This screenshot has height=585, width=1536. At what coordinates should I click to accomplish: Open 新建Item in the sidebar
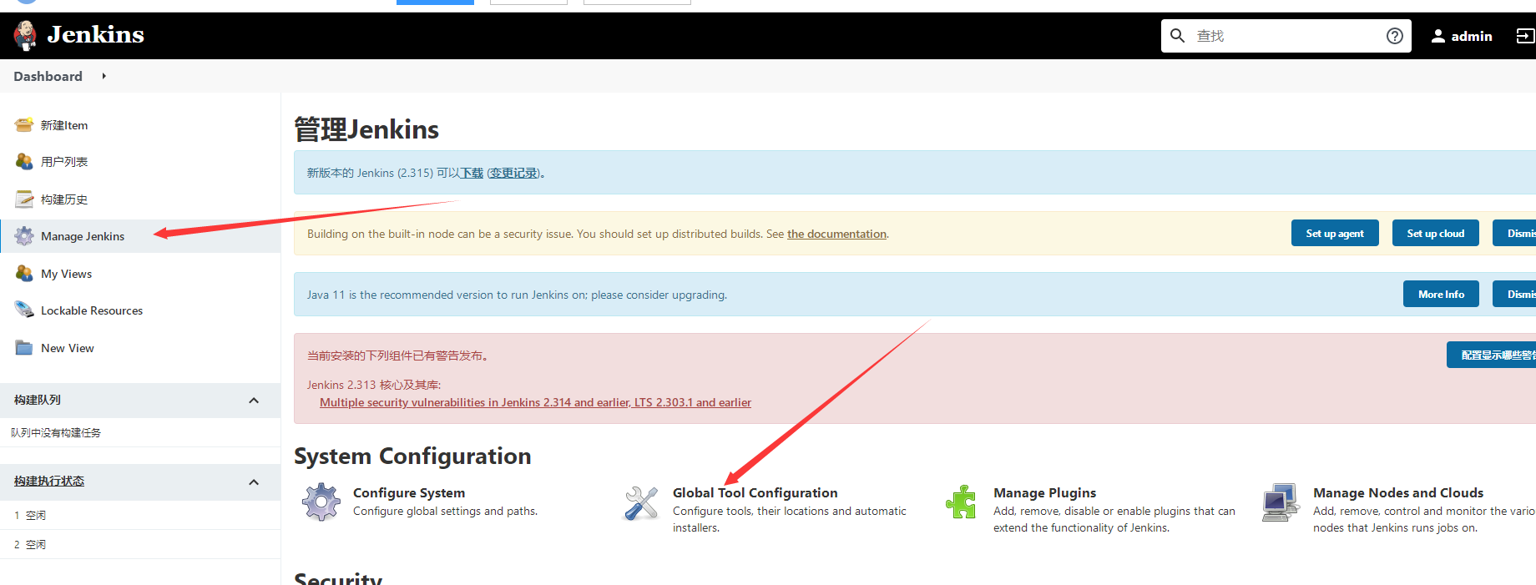point(64,125)
